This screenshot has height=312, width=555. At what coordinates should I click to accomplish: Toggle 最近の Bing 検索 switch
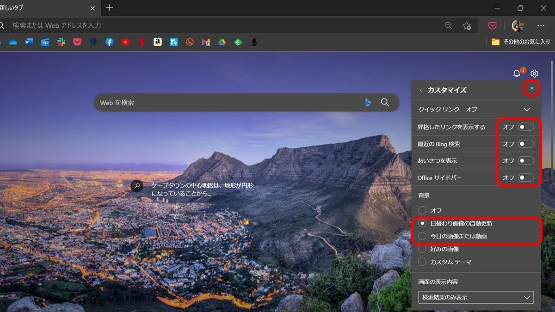pyautogui.click(x=526, y=144)
